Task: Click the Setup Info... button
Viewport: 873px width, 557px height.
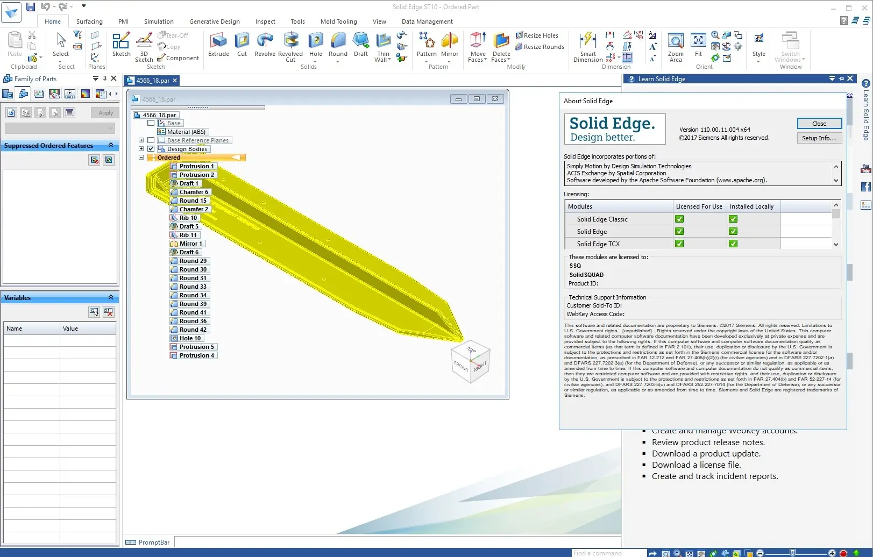Action: [819, 138]
